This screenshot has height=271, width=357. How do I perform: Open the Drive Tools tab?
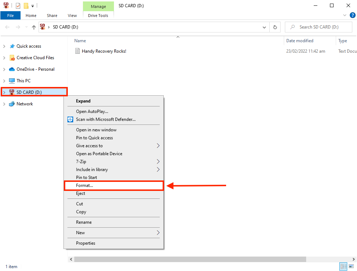coord(98,16)
